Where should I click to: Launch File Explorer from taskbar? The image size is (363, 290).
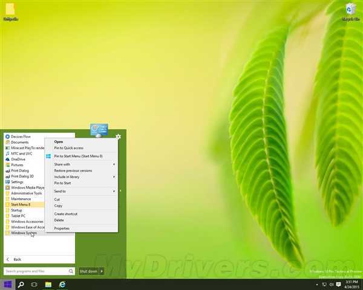(x=48, y=285)
